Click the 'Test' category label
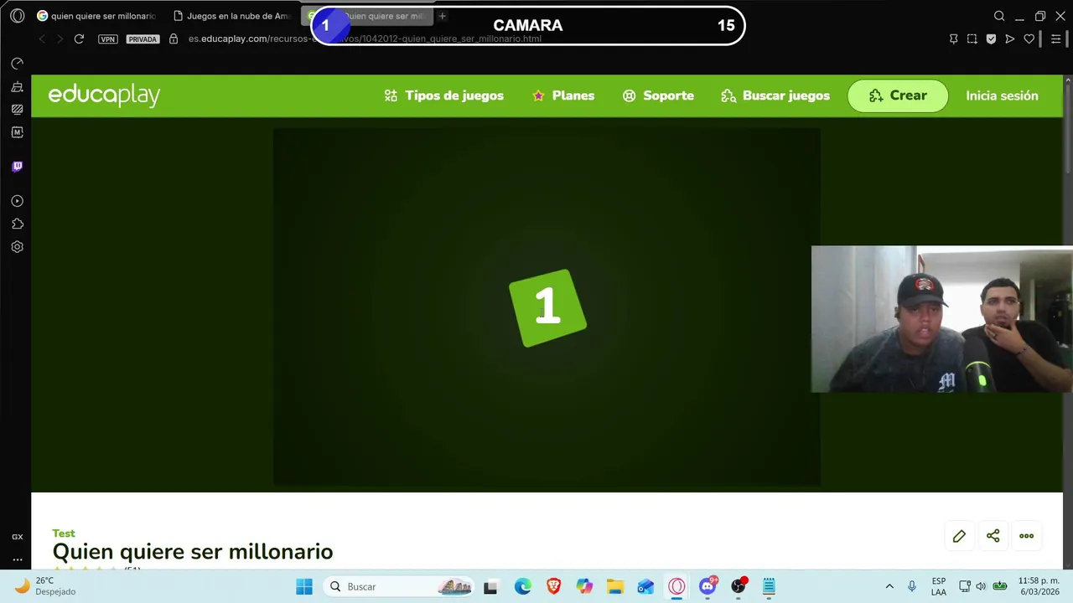The image size is (1073, 603). coord(64,533)
